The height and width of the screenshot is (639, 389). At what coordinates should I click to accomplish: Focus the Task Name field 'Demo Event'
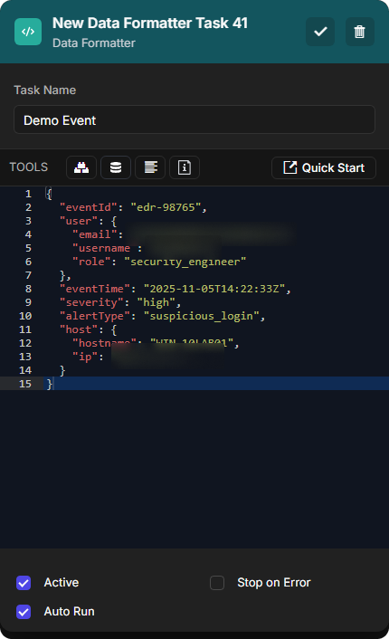tap(194, 119)
